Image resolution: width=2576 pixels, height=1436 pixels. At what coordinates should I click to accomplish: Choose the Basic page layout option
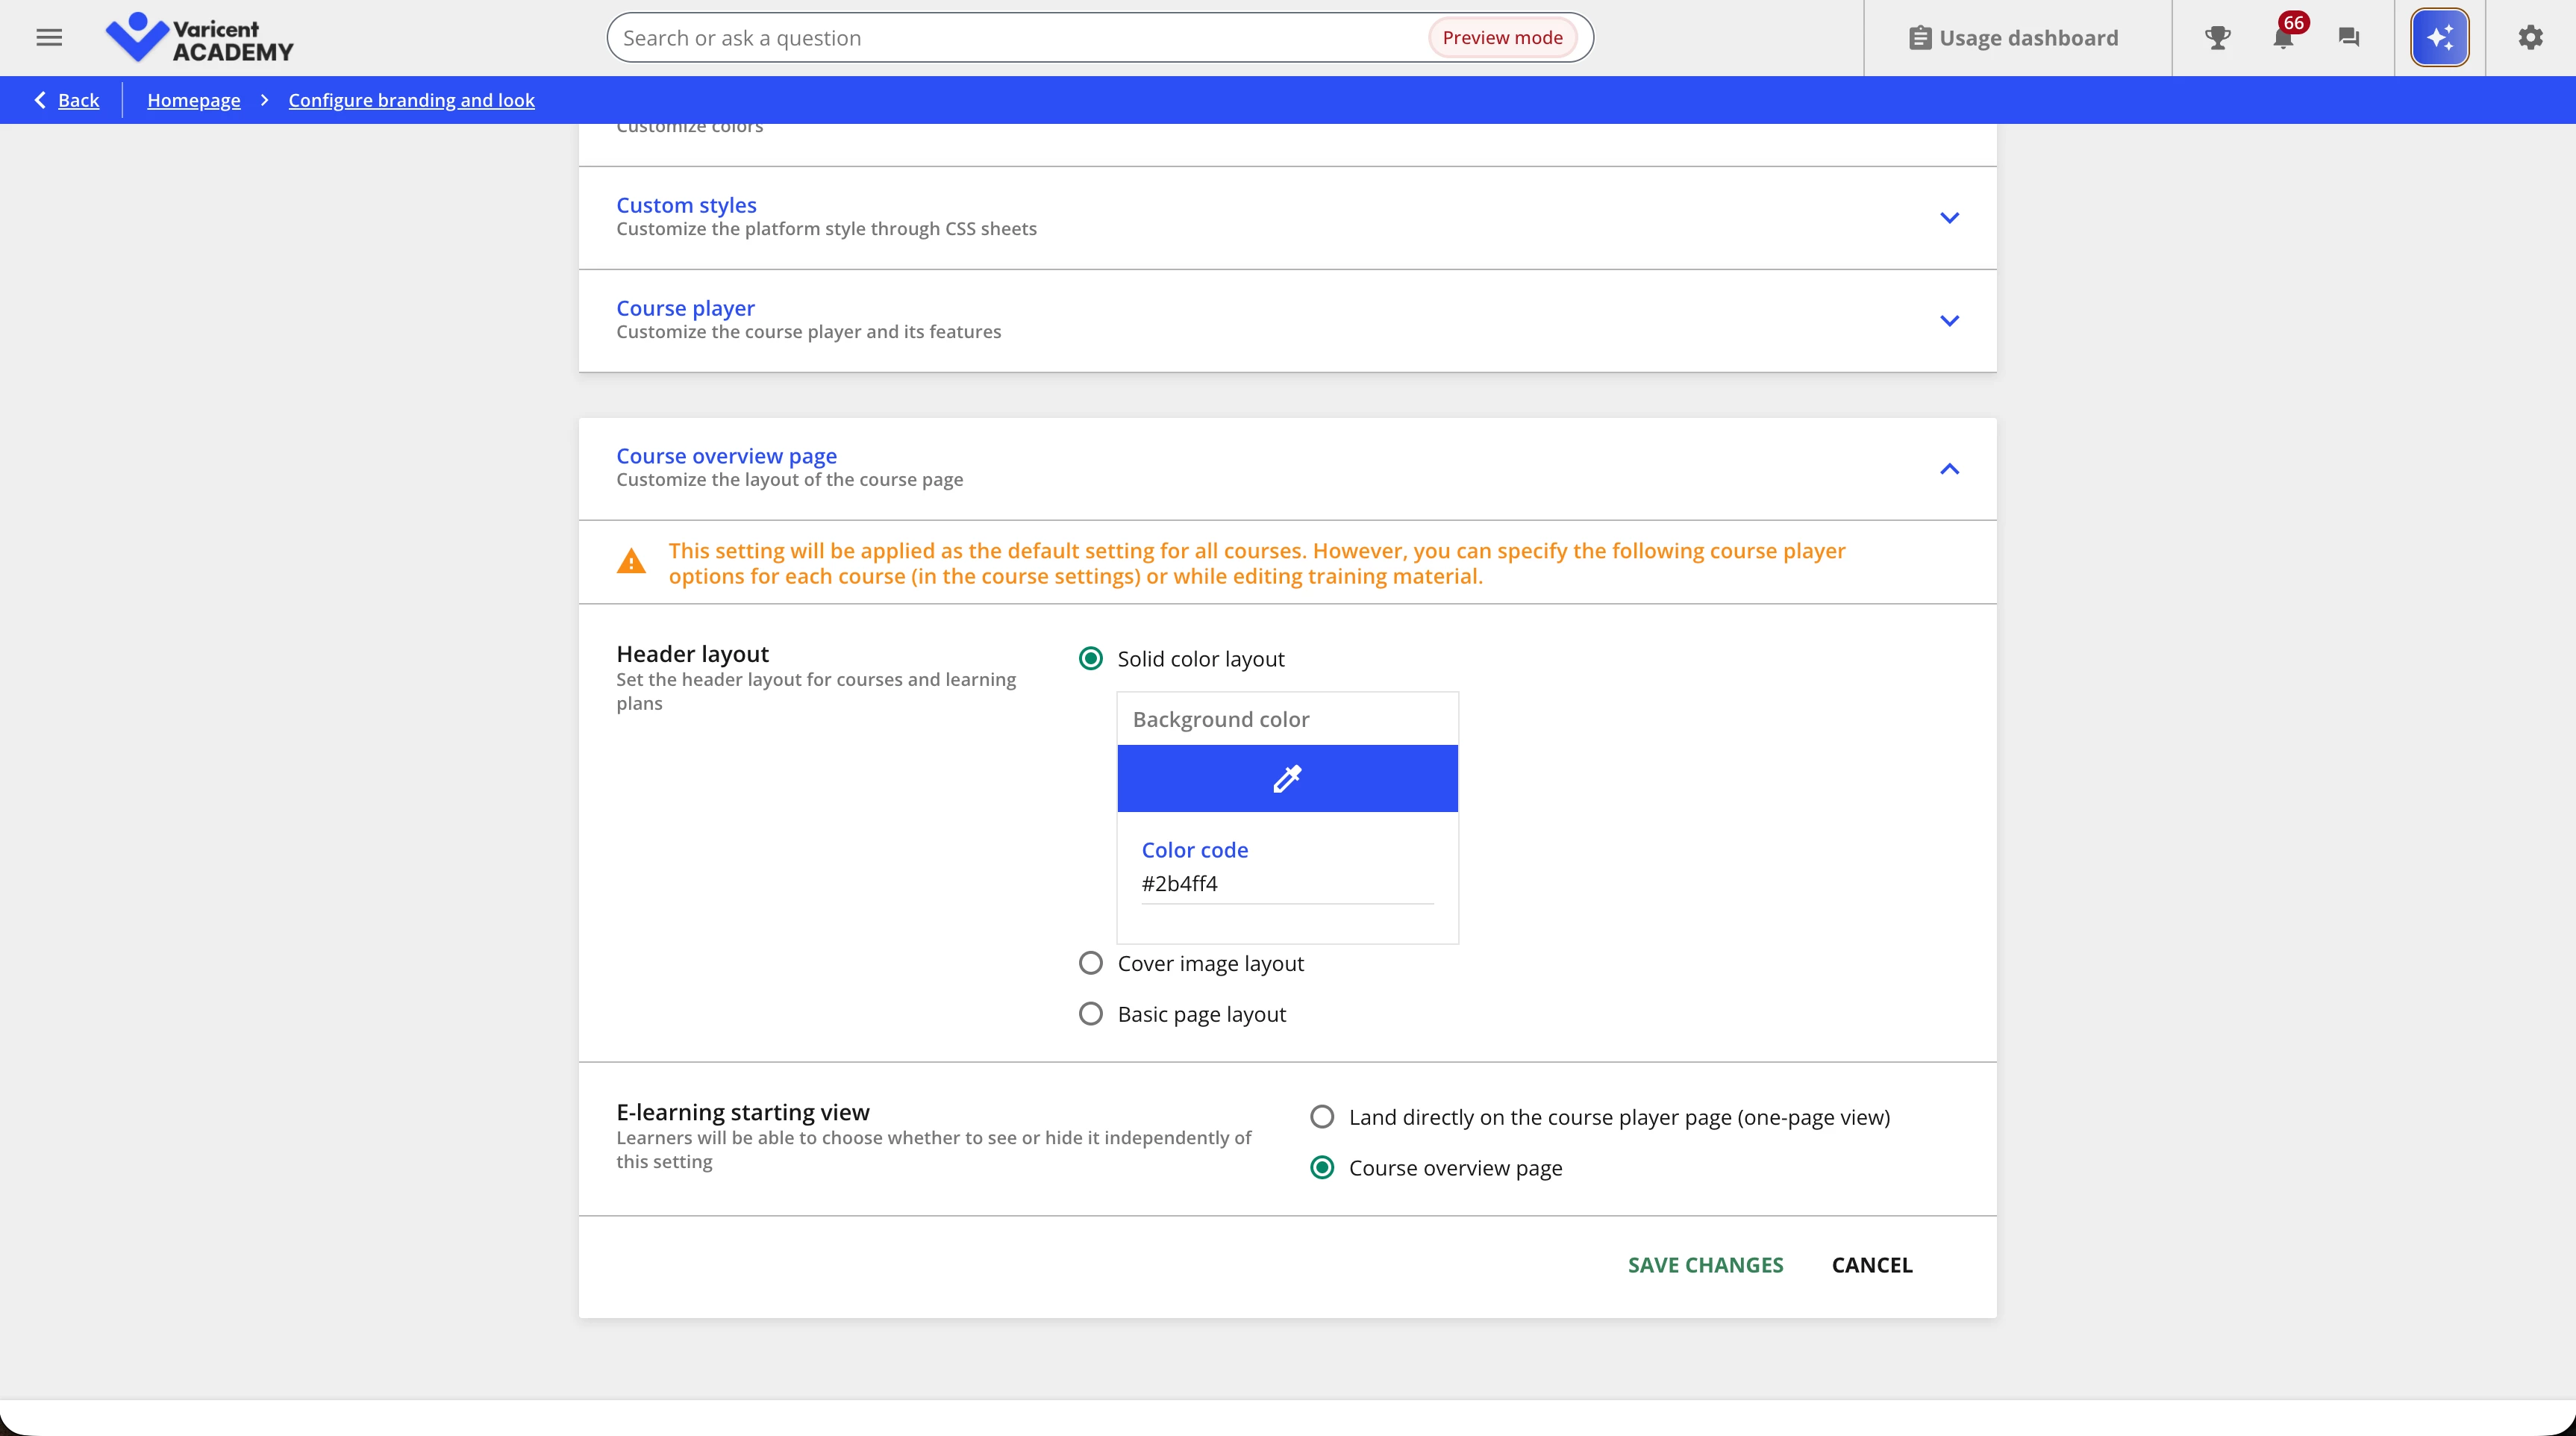[x=1091, y=1014]
